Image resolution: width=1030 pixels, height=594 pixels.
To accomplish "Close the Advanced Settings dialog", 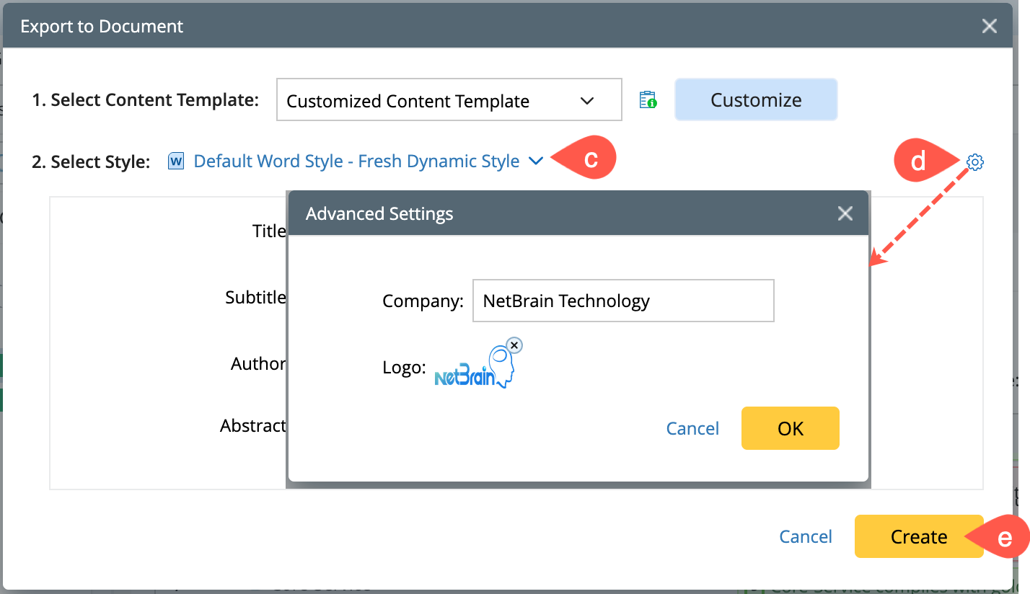I will coord(845,213).
